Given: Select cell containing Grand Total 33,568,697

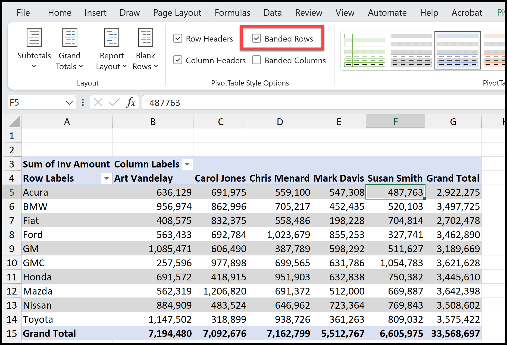Looking at the screenshot, I should tap(455, 333).
